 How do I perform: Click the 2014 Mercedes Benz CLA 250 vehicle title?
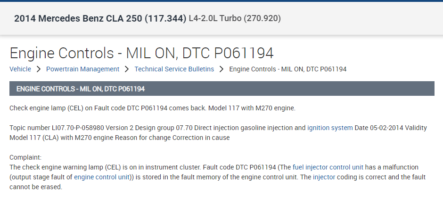(x=100, y=19)
